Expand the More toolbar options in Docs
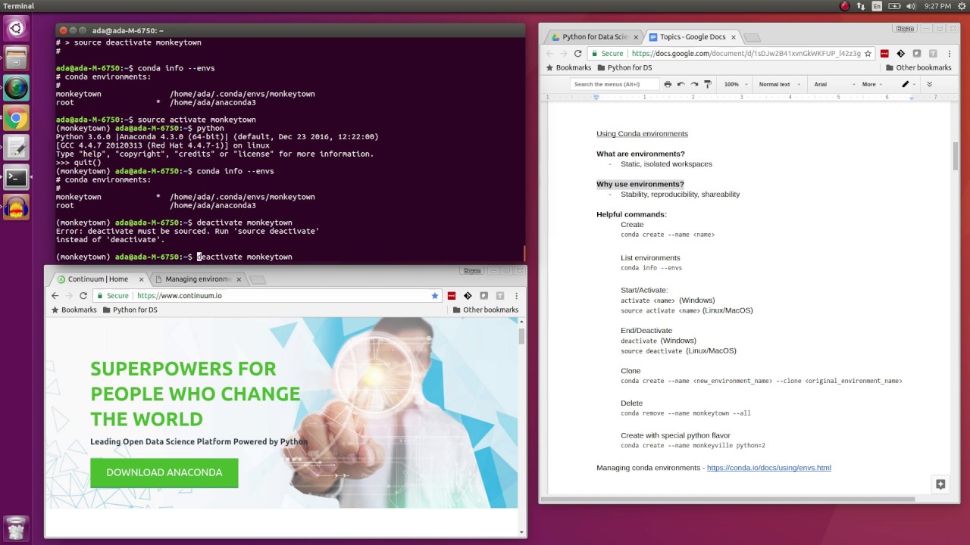The height and width of the screenshot is (545, 970). (873, 84)
